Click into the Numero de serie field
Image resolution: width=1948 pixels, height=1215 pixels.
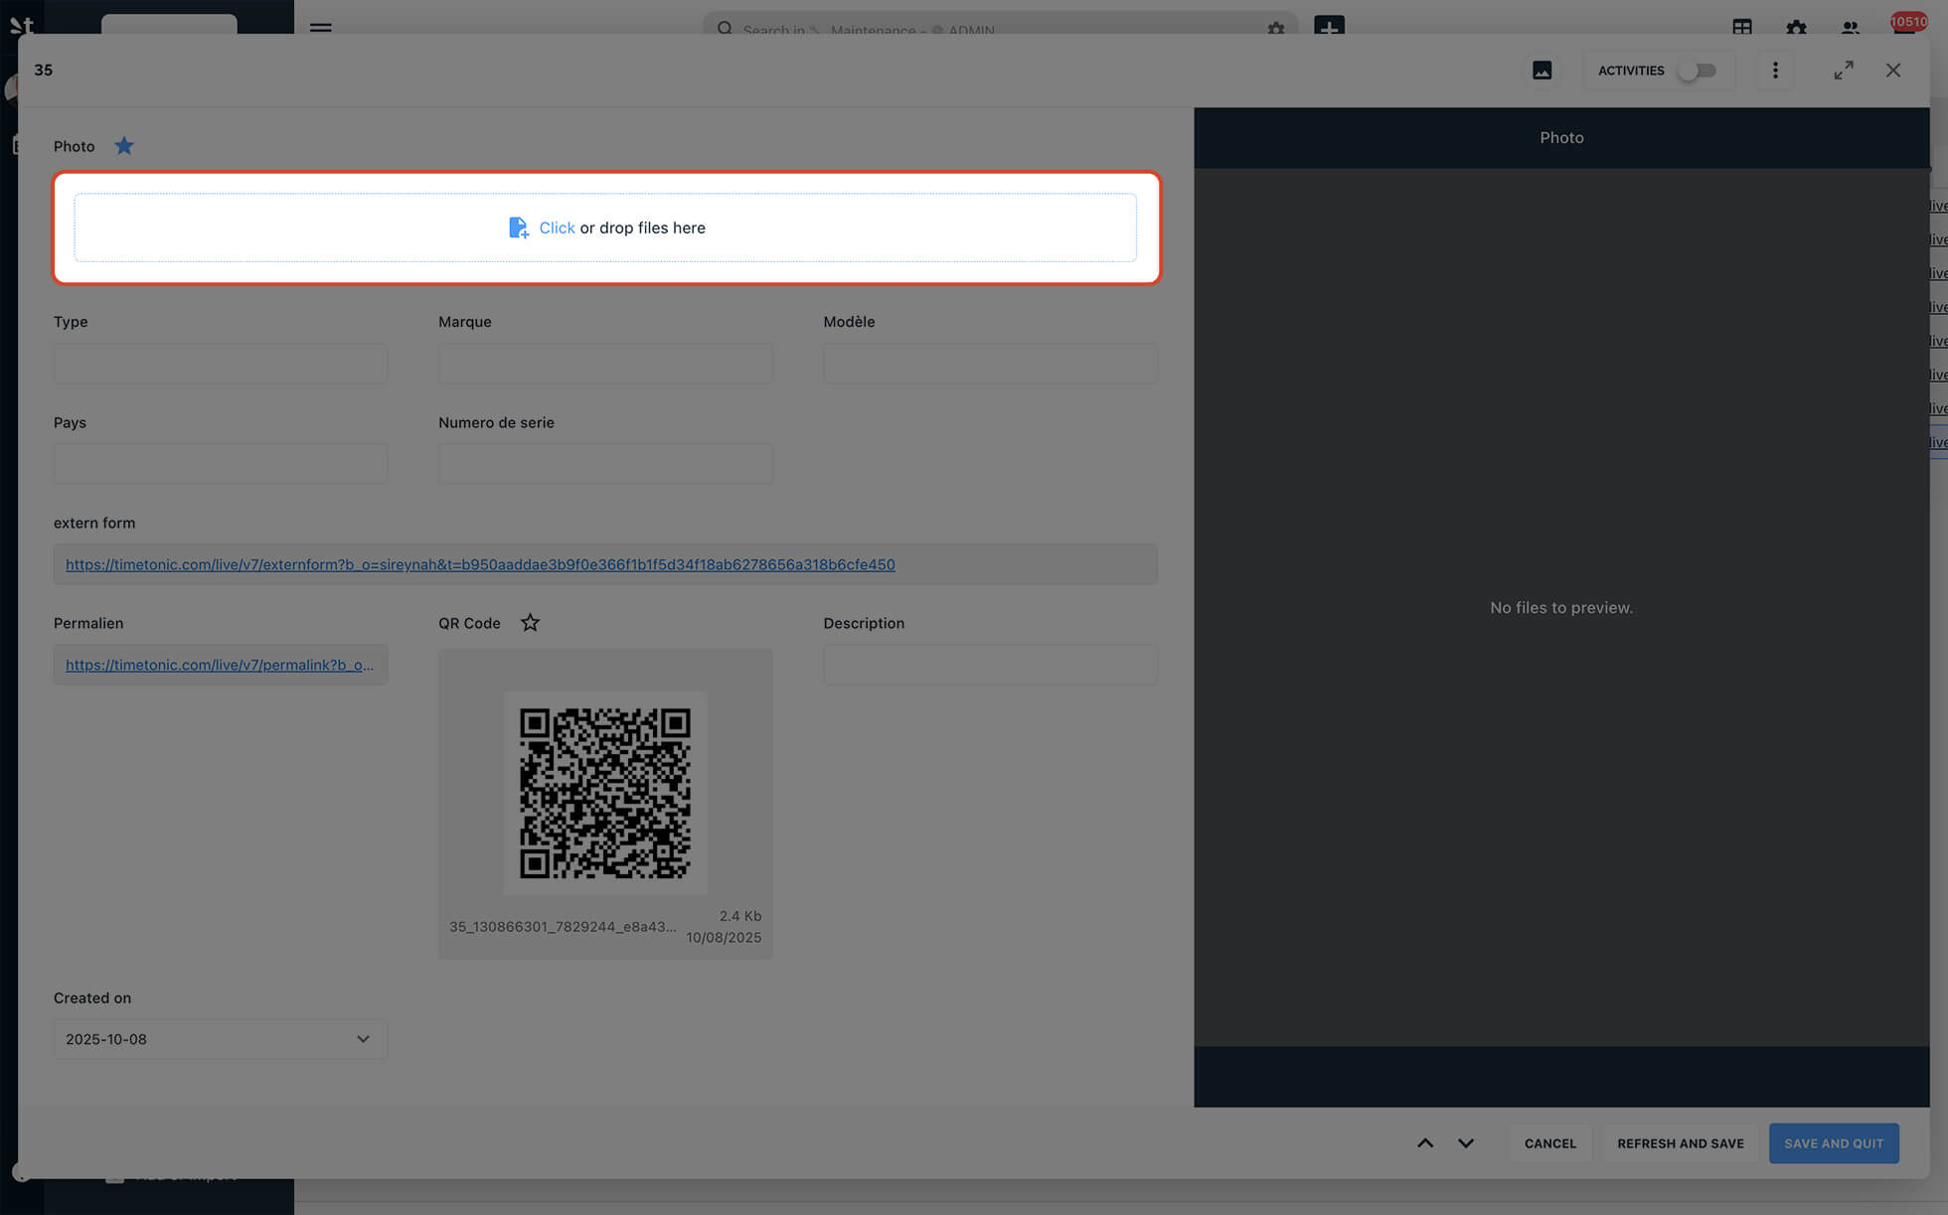point(604,464)
